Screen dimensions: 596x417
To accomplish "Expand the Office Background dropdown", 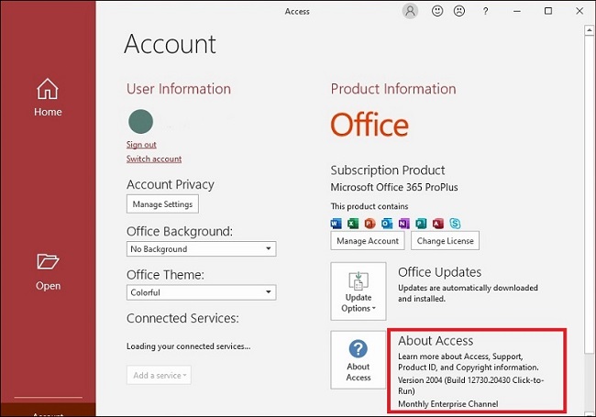I will [201, 249].
